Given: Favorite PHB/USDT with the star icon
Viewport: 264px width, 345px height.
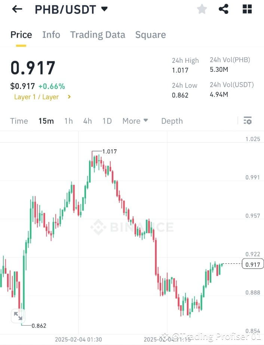Looking at the screenshot, I should (202, 9).
